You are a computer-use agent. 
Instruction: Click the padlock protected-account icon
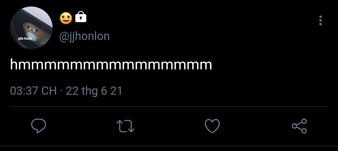pyautogui.click(x=81, y=17)
